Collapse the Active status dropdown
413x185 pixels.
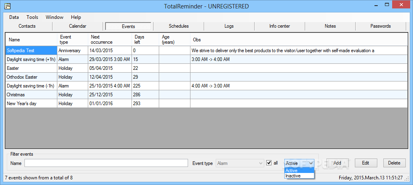click(299, 163)
